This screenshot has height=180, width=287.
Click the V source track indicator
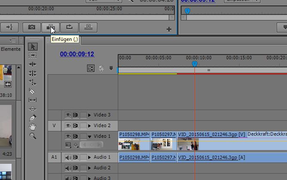tap(54, 125)
